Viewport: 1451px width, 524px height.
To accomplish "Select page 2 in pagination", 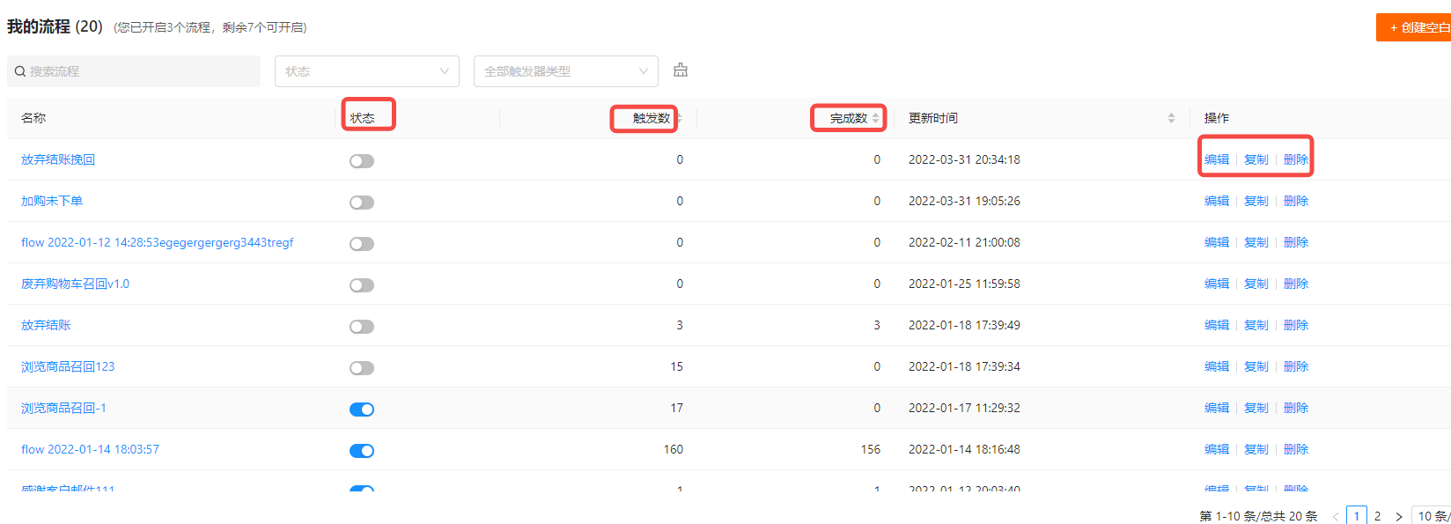I will coord(1377,516).
